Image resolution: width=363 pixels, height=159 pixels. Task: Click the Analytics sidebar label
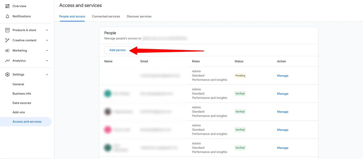point(19,61)
